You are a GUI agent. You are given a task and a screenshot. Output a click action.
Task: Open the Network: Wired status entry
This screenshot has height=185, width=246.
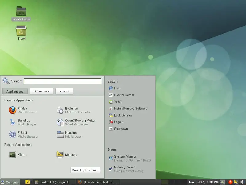coord(126,169)
